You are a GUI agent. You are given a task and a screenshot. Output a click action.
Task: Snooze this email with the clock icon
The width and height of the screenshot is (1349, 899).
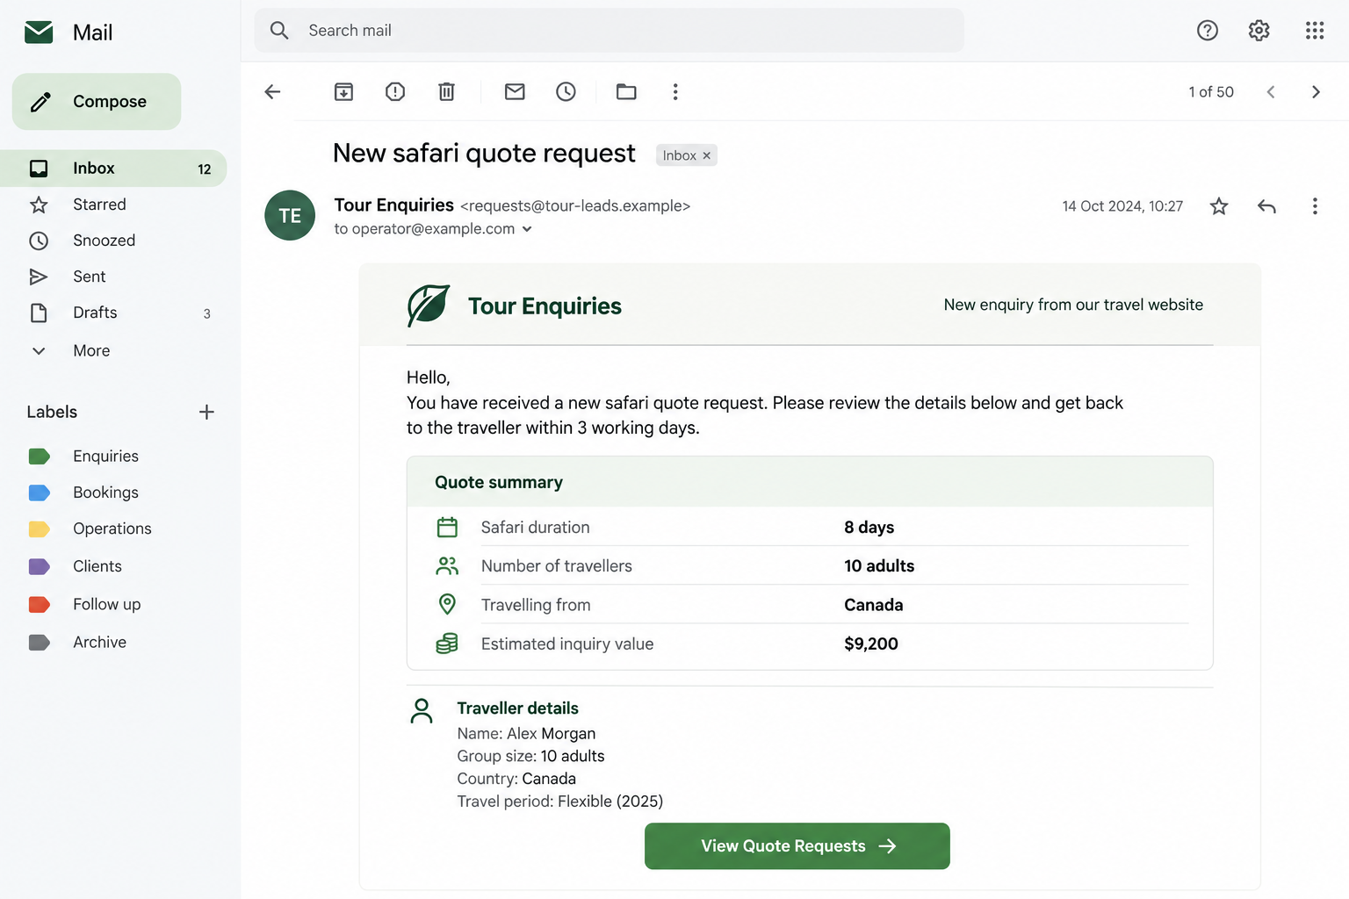(x=566, y=91)
